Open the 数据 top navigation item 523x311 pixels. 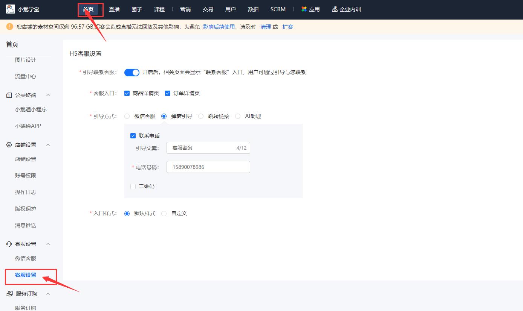(253, 9)
